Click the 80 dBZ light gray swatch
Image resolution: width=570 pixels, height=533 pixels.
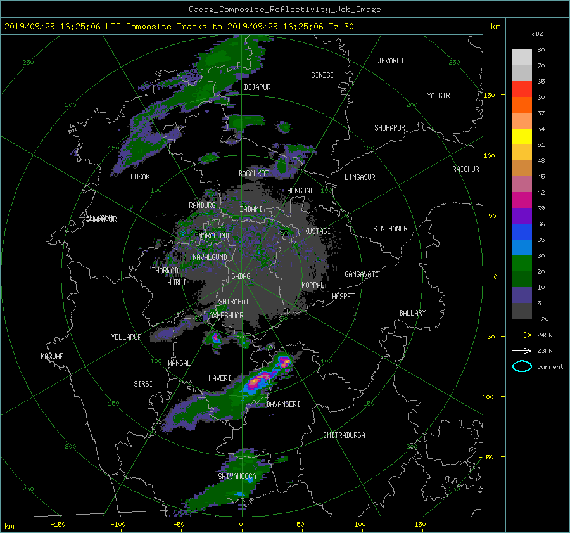pyautogui.click(x=522, y=57)
